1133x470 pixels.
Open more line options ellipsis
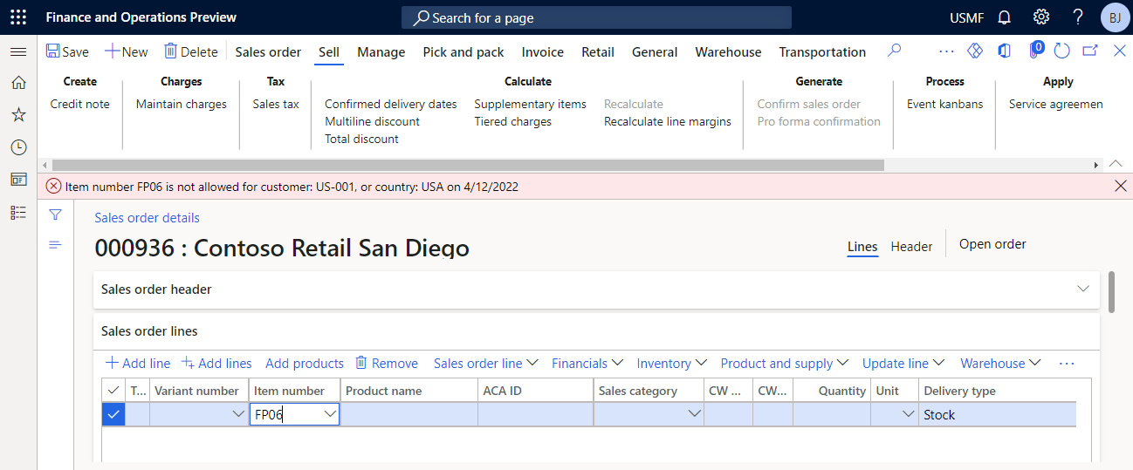(x=1067, y=364)
